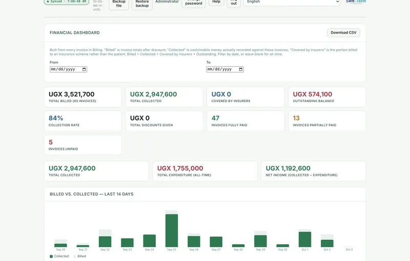The image size is (410, 261).
Task: Click the Oct 1 bar in chart
Action: (305, 239)
